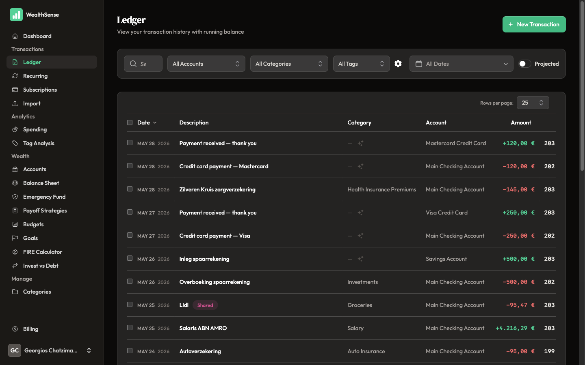Click the Balance Sheet scales icon
Screen dimensions: 585x365
point(15,183)
